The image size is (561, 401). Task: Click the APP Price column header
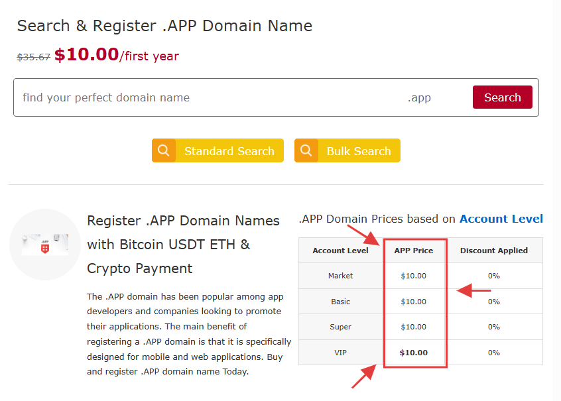[x=414, y=250]
